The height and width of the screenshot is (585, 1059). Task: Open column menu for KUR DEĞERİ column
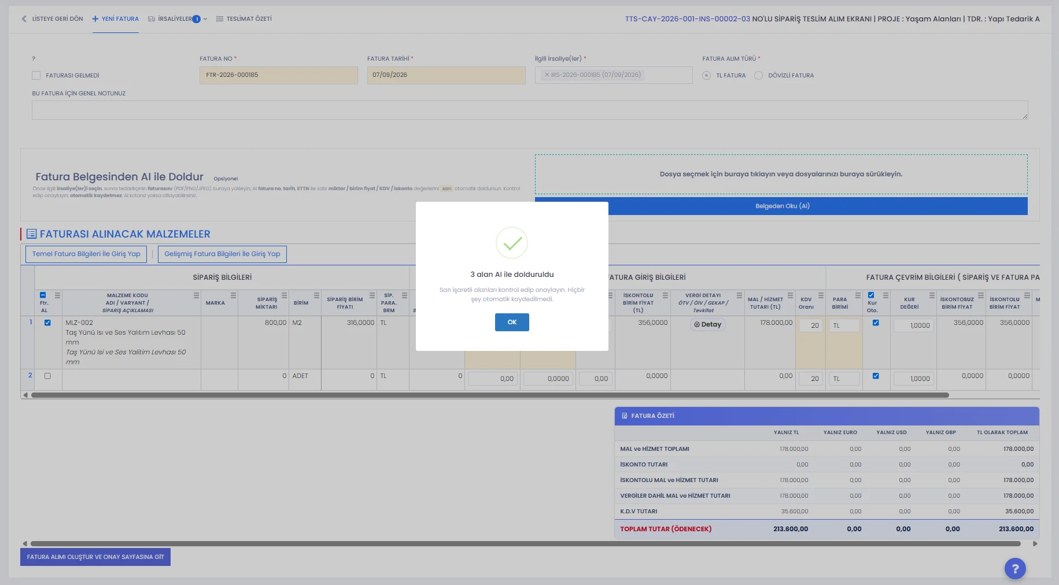click(932, 295)
